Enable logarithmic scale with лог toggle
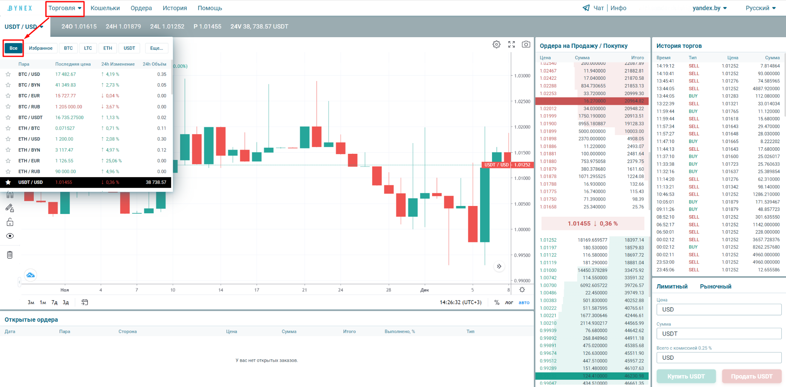The height and width of the screenshot is (387, 786). 509,302
